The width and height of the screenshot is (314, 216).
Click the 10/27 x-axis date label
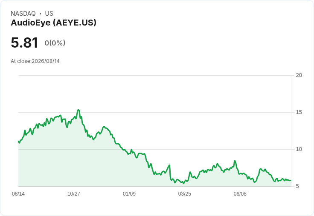pos(74,193)
